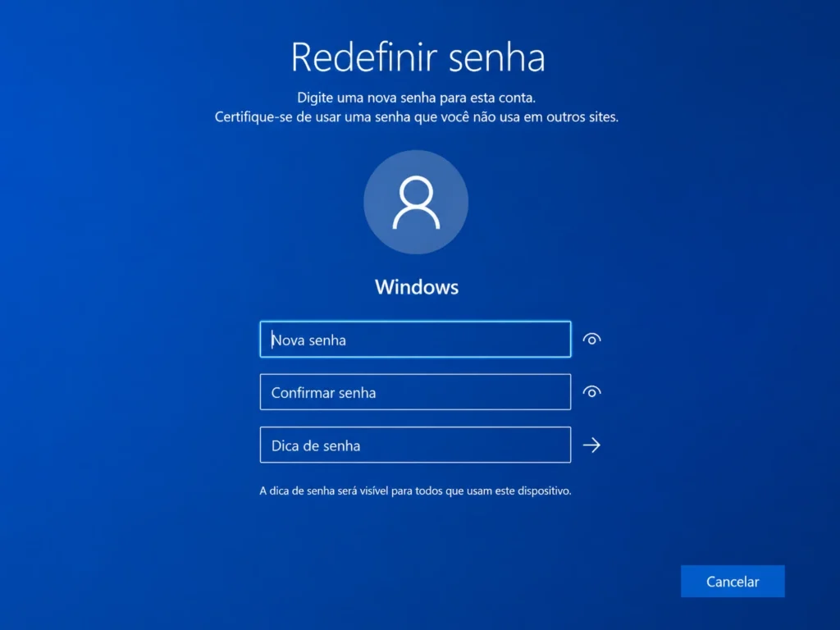
Task: Select the Dica de senha field
Action: pos(415,445)
